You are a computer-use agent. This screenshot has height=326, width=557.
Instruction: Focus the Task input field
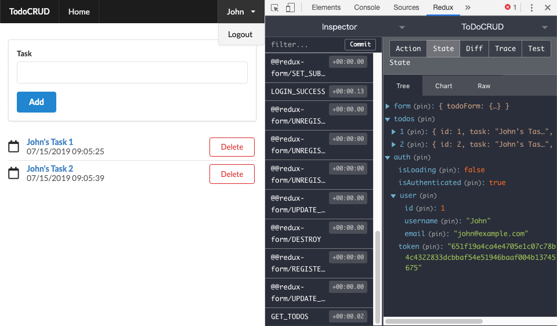(132, 73)
